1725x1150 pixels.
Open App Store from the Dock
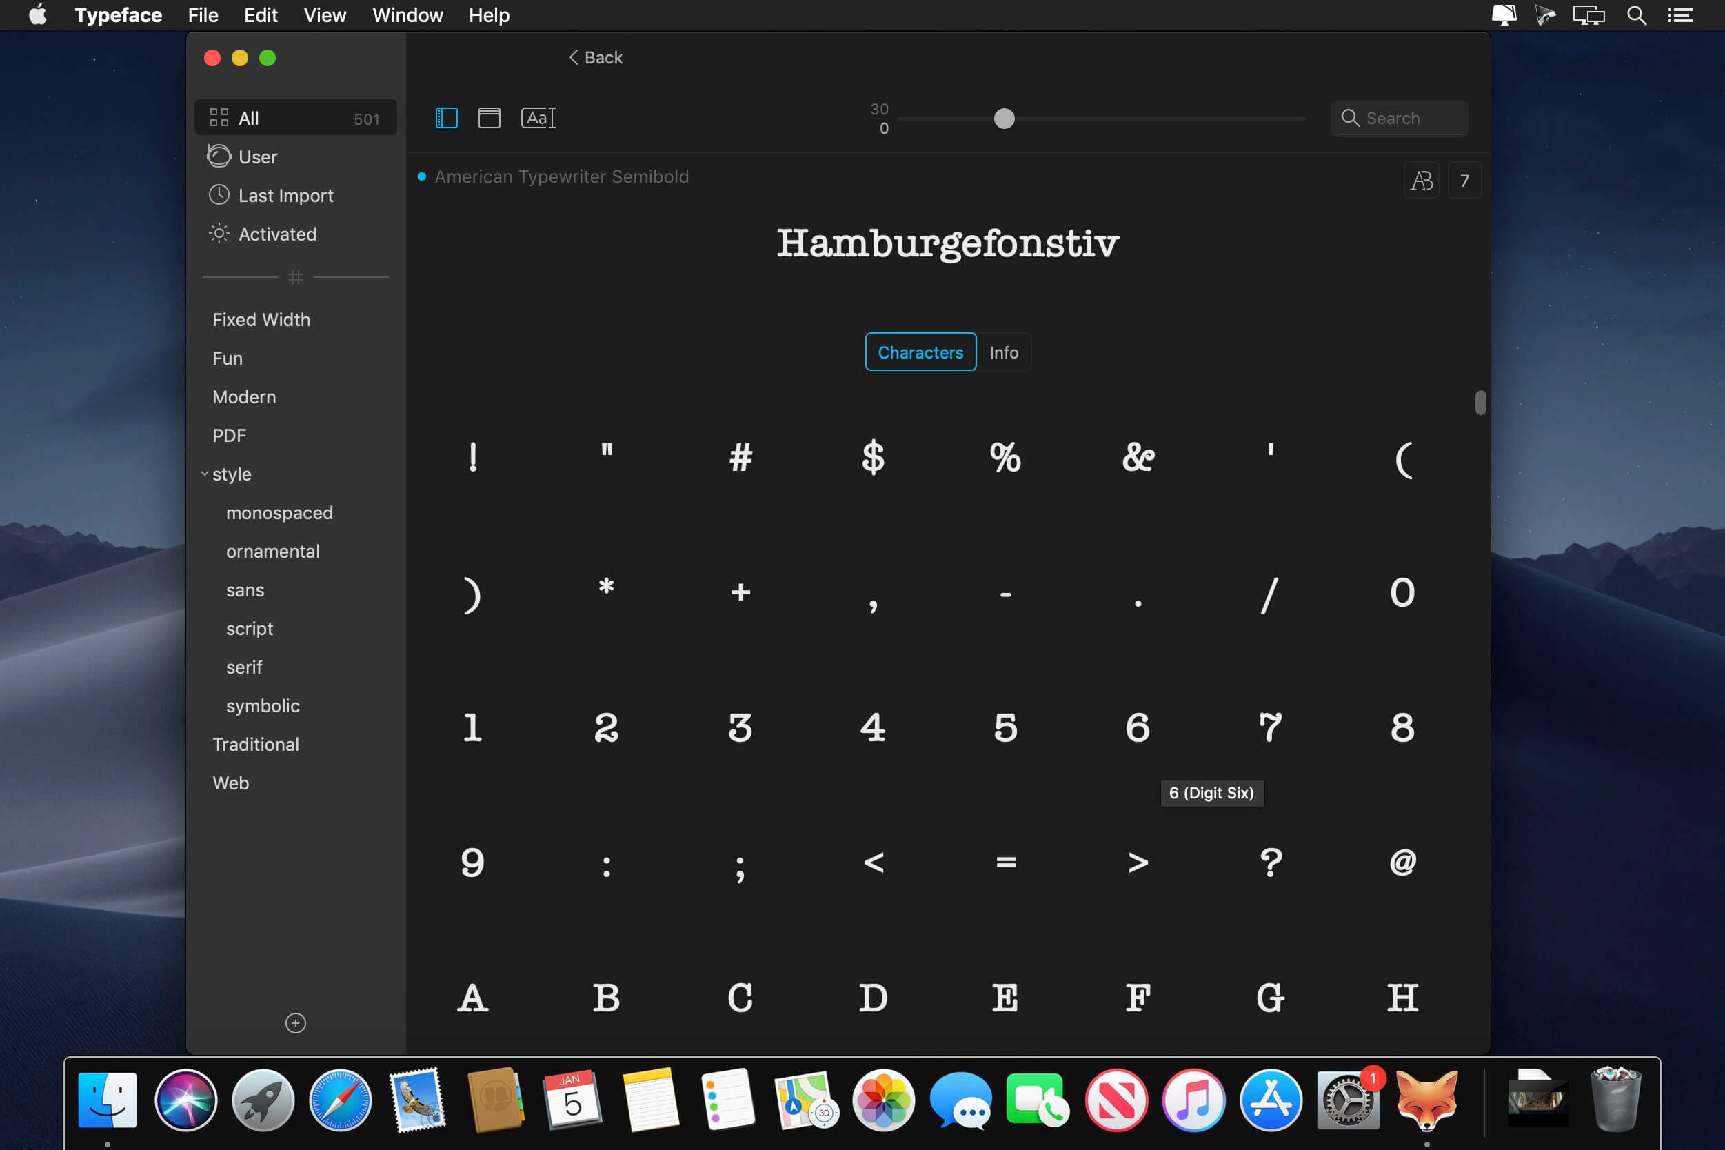point(1271,1100)
